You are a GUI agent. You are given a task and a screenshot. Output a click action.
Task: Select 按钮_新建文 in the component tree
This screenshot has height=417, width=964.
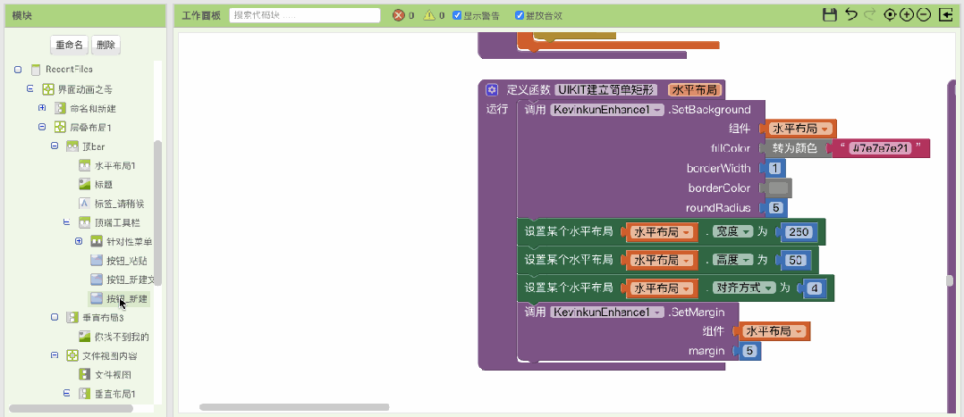pyautogui.click(x=131, y=280)
